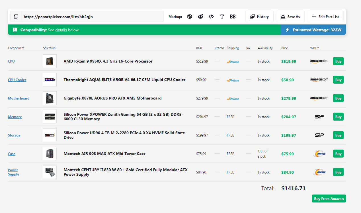Select the HTML code markup icon

[211, 17]
